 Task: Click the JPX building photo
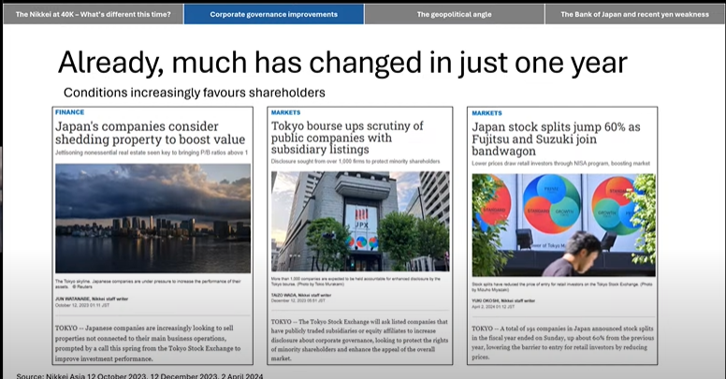(360, 222)
